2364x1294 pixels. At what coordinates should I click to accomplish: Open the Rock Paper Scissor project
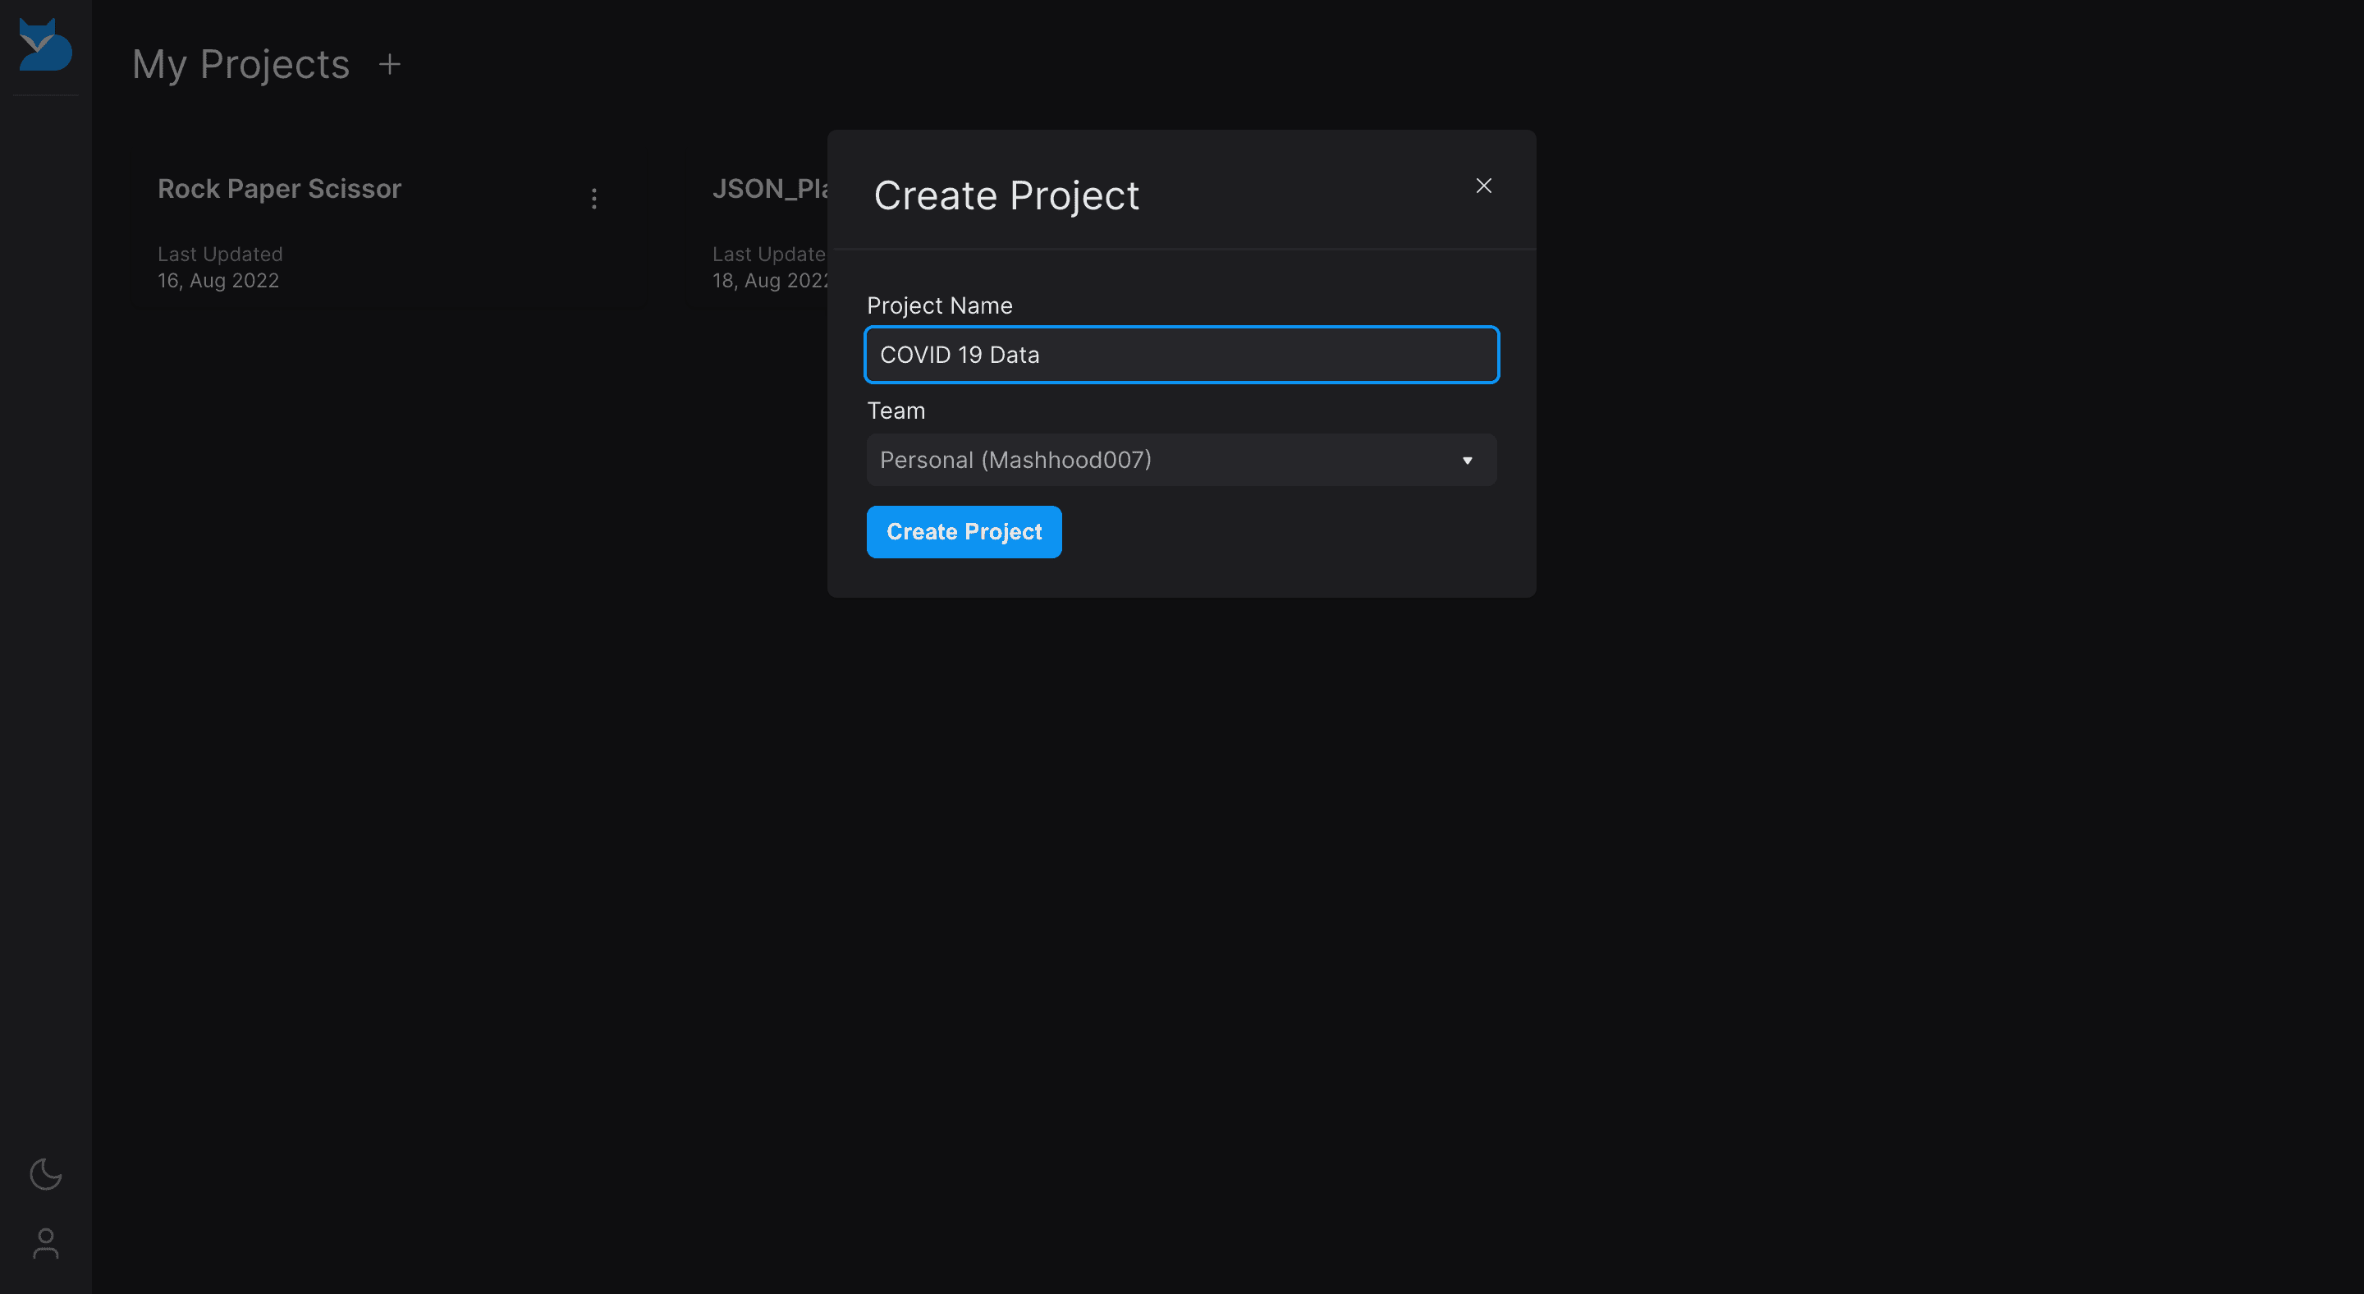pyautogui.click(x=279, y=189)
